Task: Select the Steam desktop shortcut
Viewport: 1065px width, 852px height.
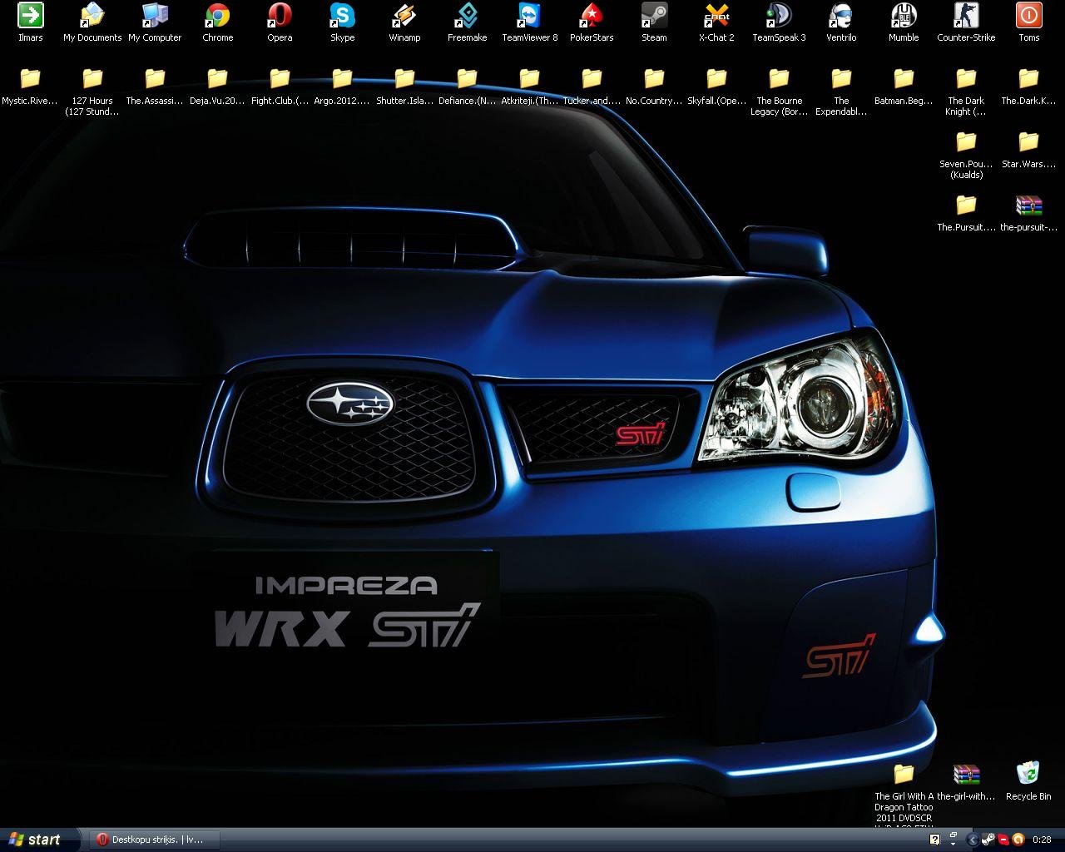Action: [x=654, y=22]
